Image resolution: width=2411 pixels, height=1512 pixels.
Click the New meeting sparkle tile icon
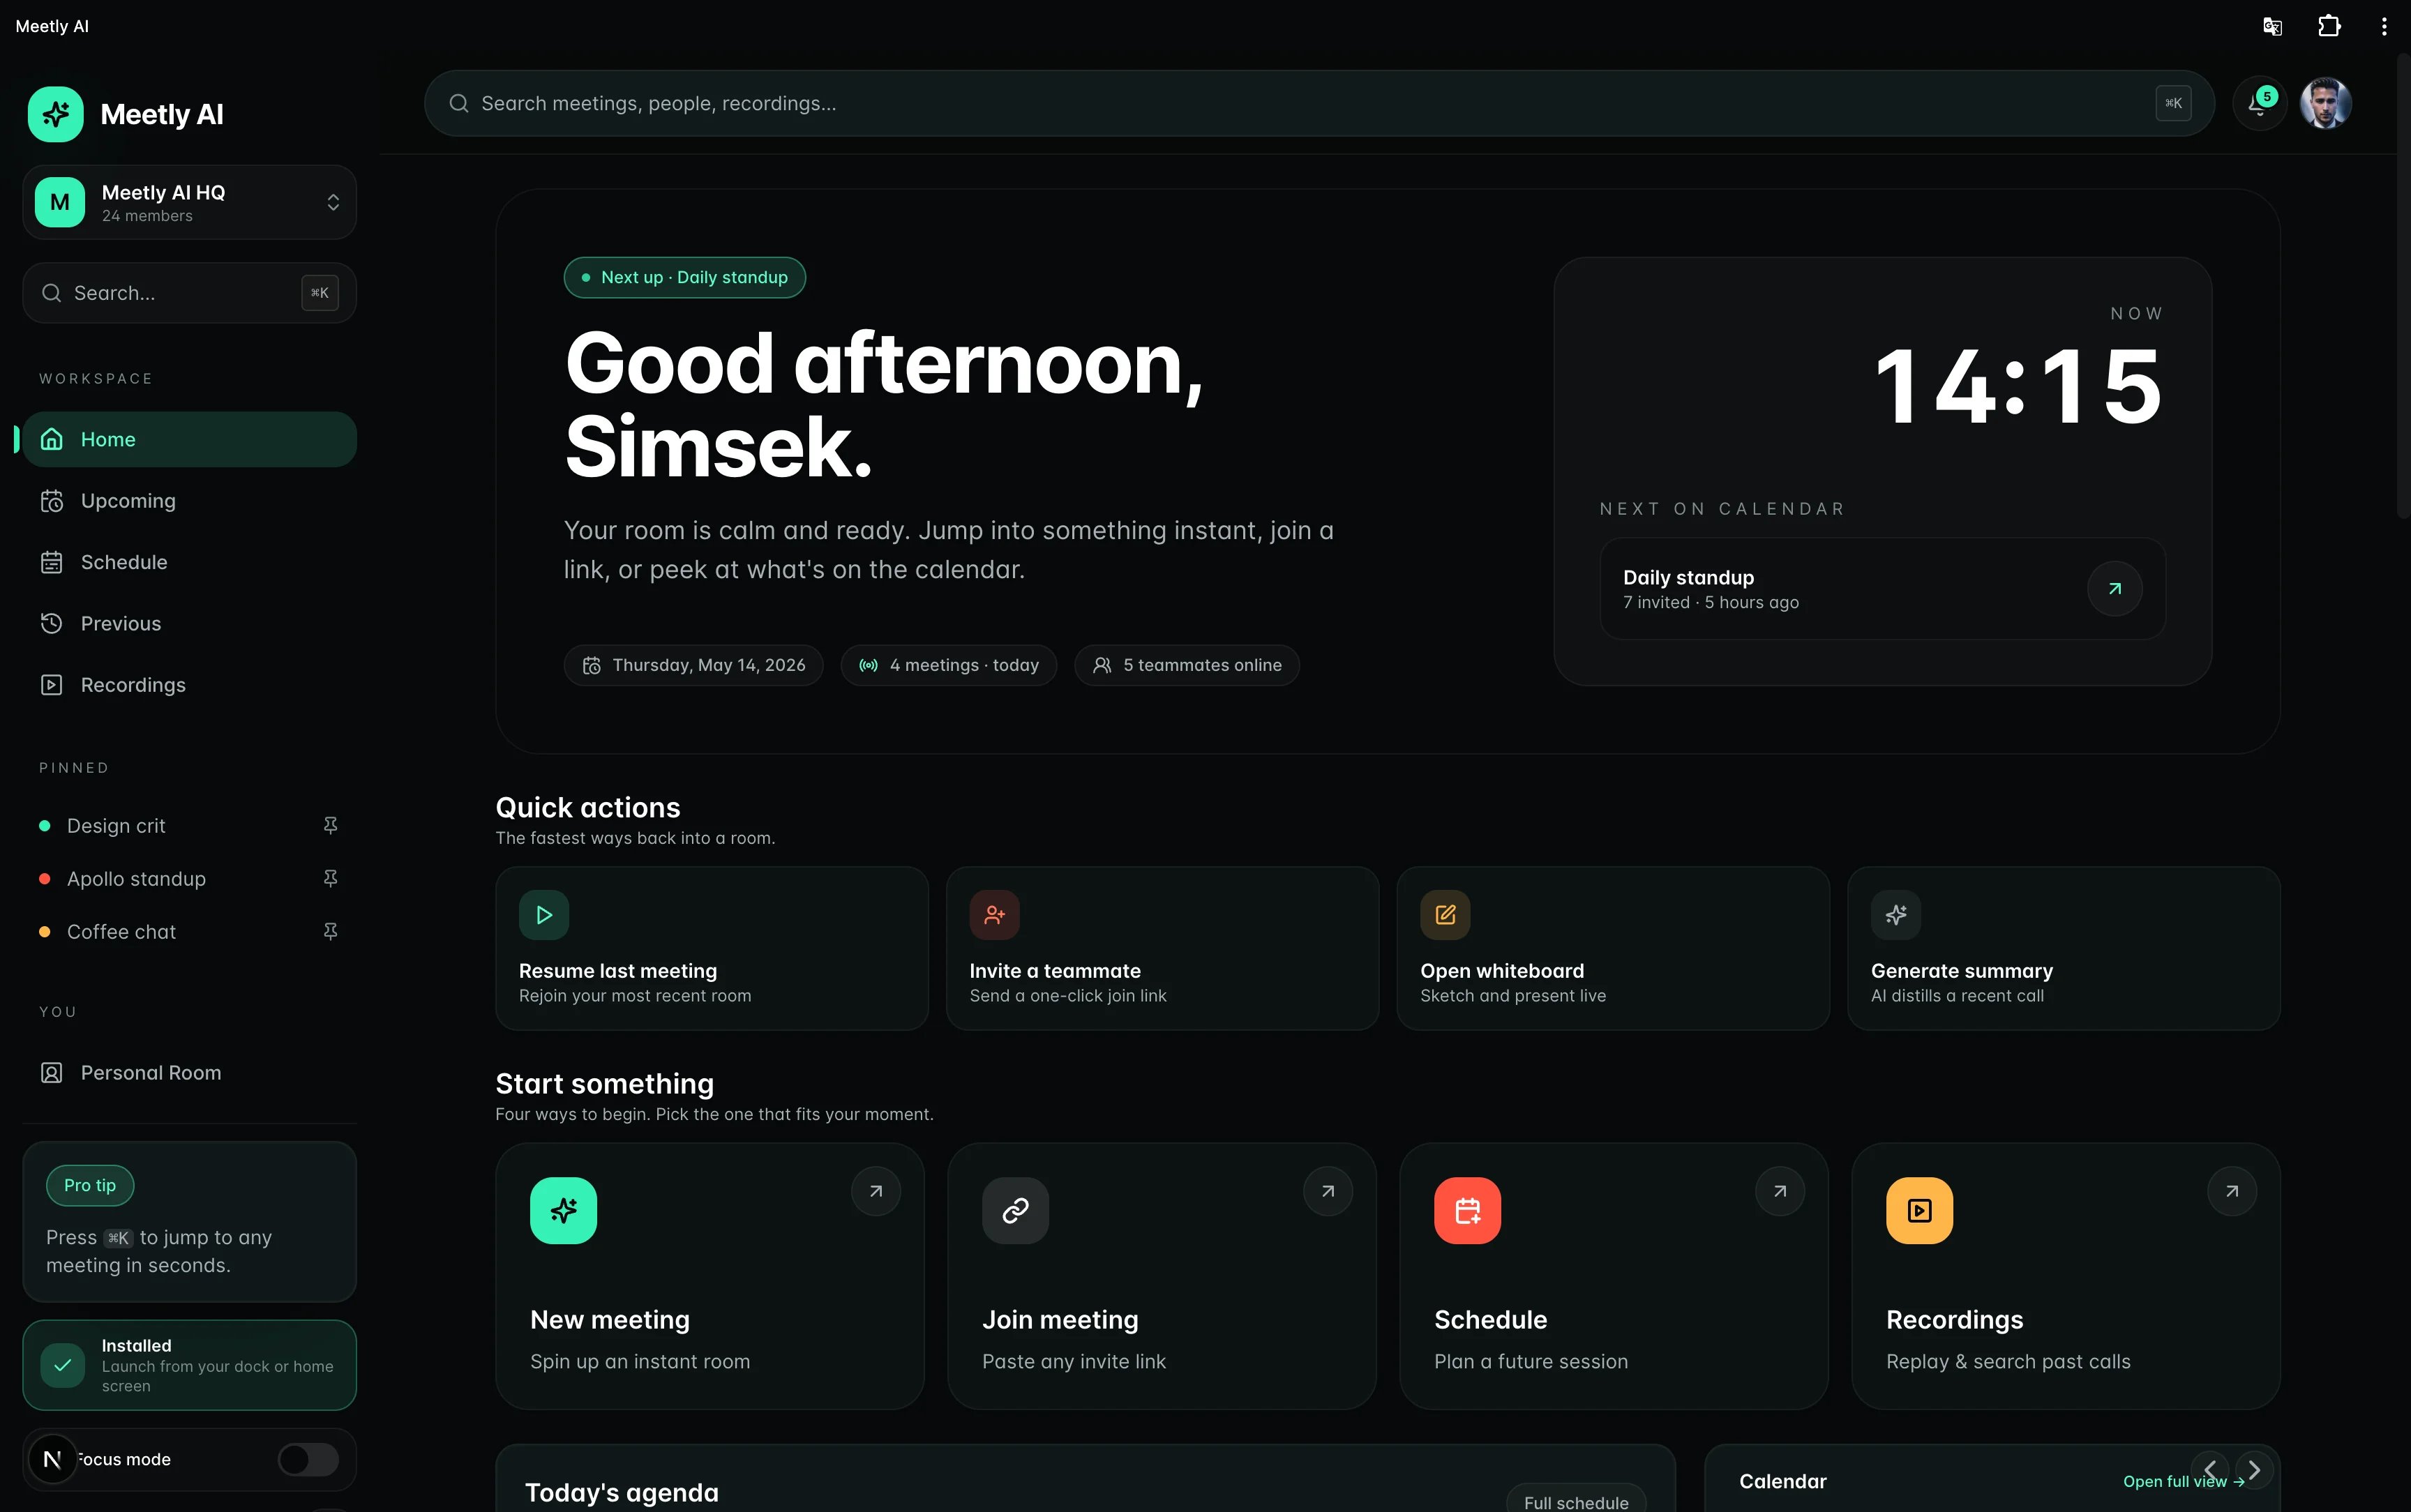click(563, 1211)
